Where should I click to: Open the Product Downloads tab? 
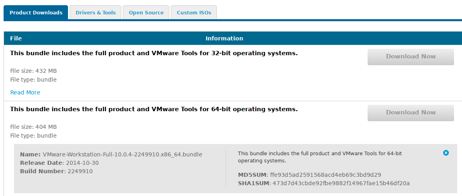point(36,12)
